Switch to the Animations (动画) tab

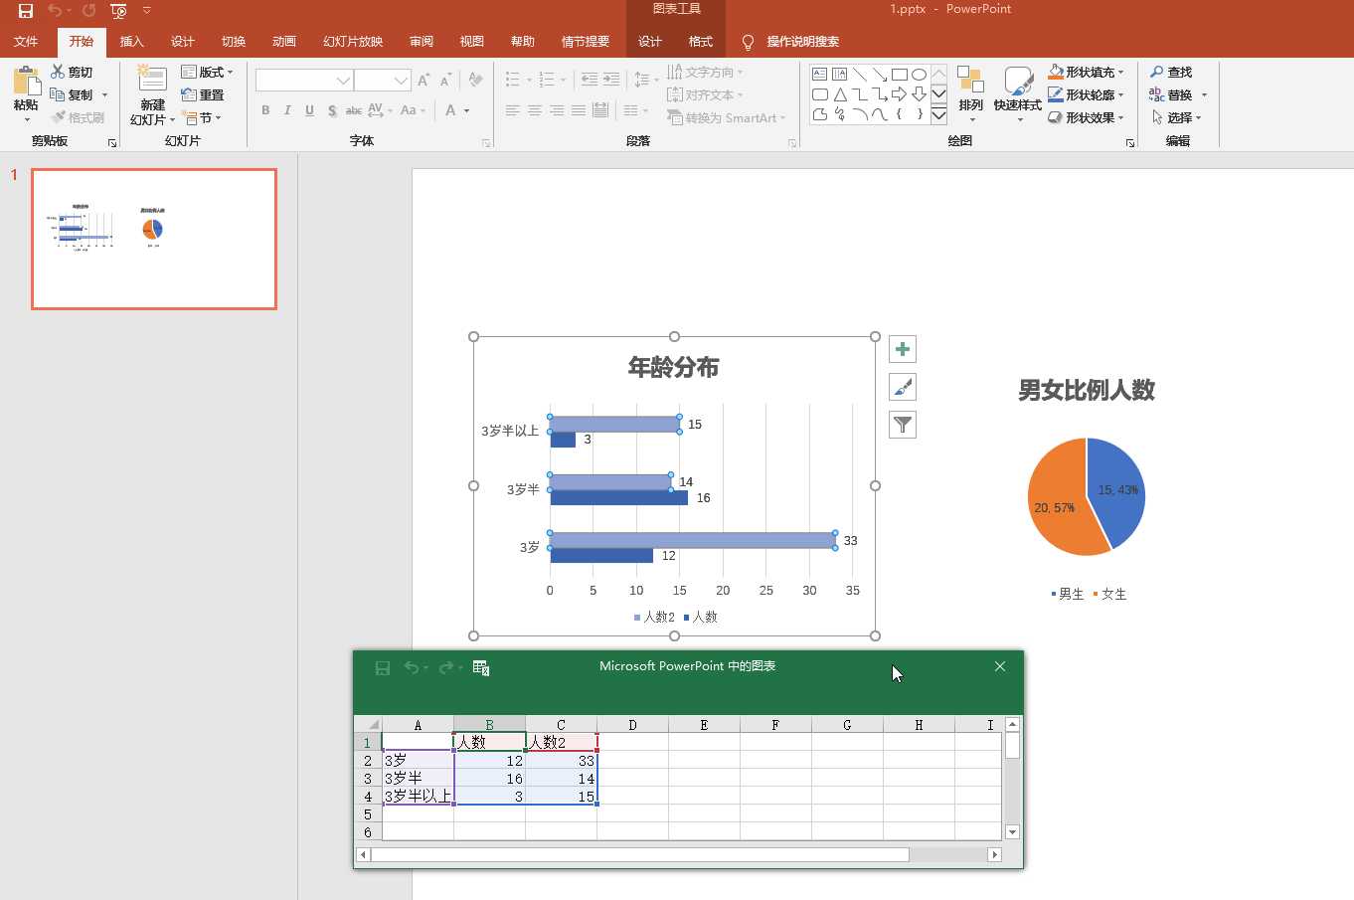click(x=284, y=42)
